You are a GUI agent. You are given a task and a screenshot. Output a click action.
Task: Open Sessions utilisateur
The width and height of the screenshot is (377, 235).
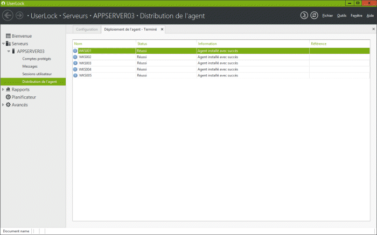pos(37,74)
